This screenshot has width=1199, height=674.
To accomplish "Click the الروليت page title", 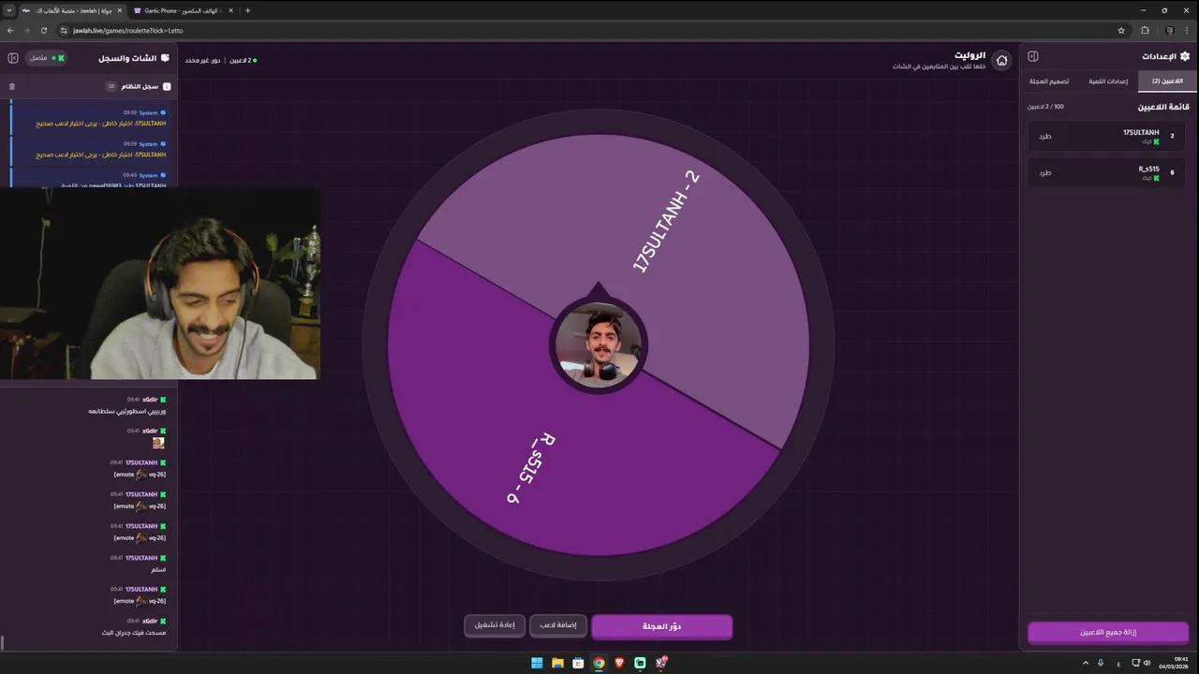I will (x=970, y=55).
